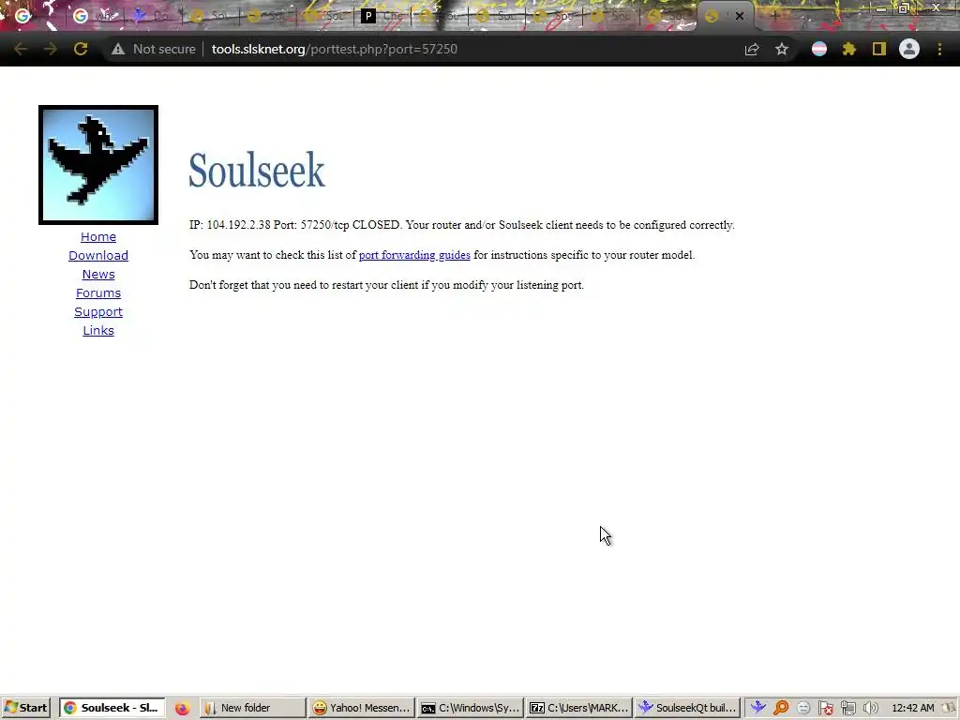
Task: Open the Links page link
Action: point(98,331)
